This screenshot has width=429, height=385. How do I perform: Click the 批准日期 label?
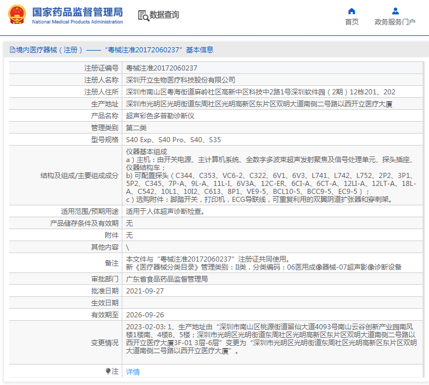(x=105, y=291)
